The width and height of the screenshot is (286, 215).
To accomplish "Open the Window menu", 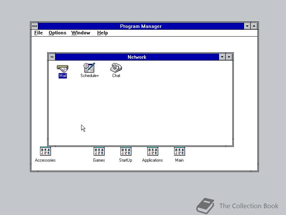I will [x=81, y=33].
